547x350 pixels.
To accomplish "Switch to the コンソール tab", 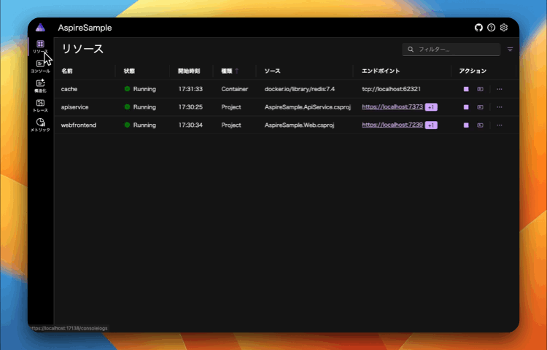I will [x=40, y=66].
